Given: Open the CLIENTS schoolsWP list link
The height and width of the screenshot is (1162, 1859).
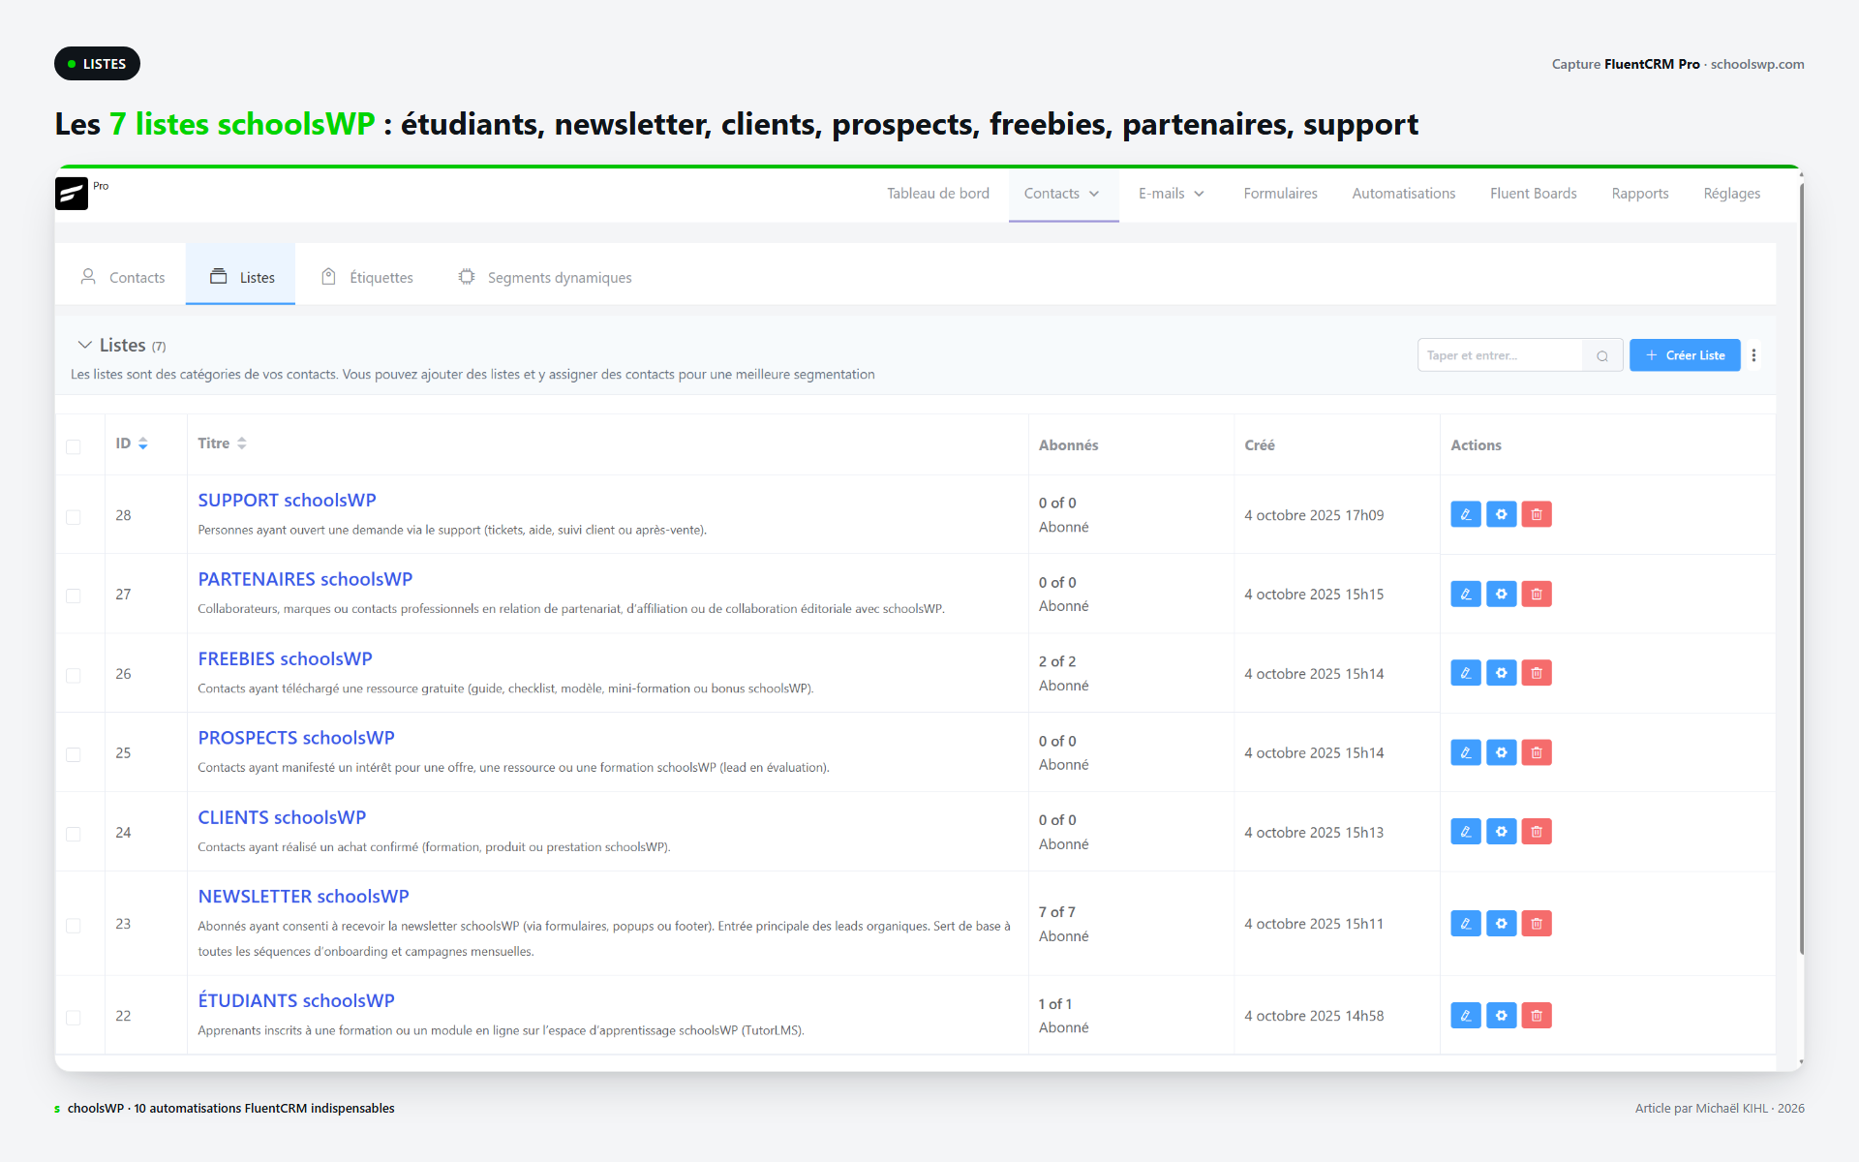Looking at the screenshot, I should click(282, 817).
